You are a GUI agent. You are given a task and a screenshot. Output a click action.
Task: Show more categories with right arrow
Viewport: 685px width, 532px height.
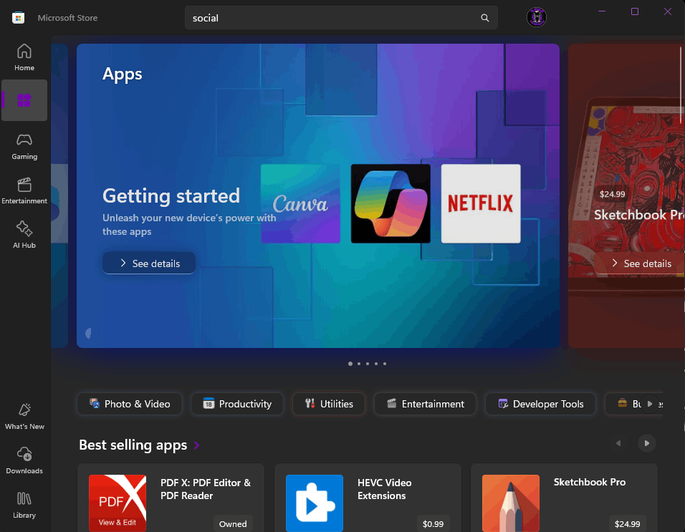click(x=650, y=404)
